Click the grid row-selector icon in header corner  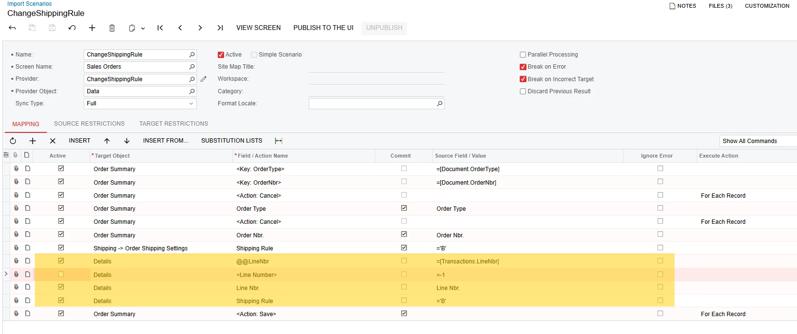tap(6, 155)
